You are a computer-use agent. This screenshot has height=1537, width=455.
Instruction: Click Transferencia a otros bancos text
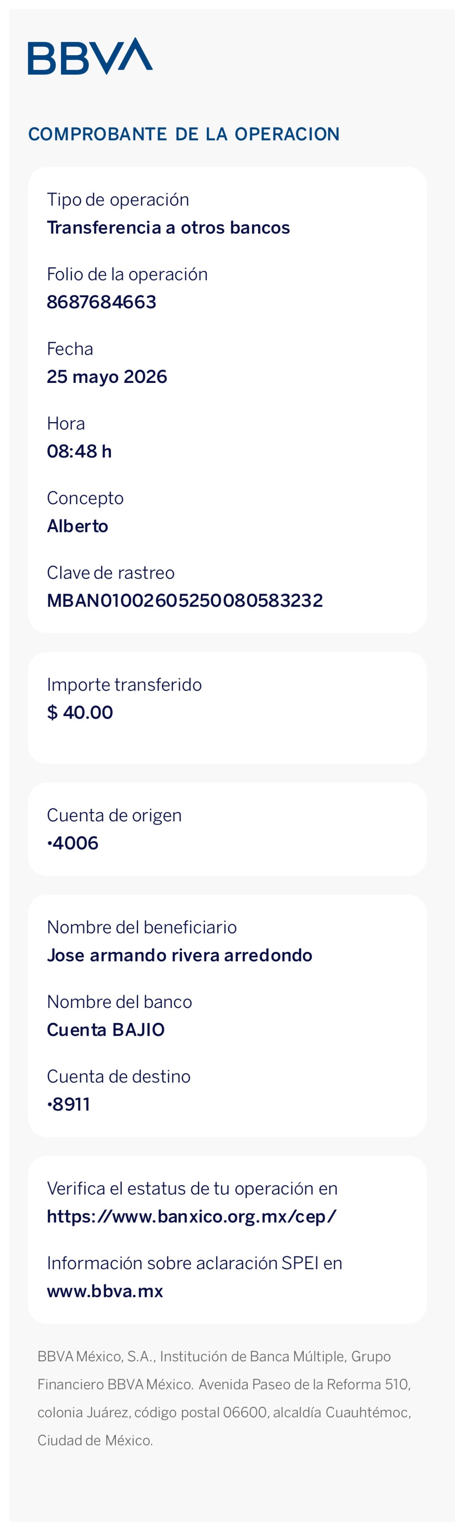tap(169, 227)
